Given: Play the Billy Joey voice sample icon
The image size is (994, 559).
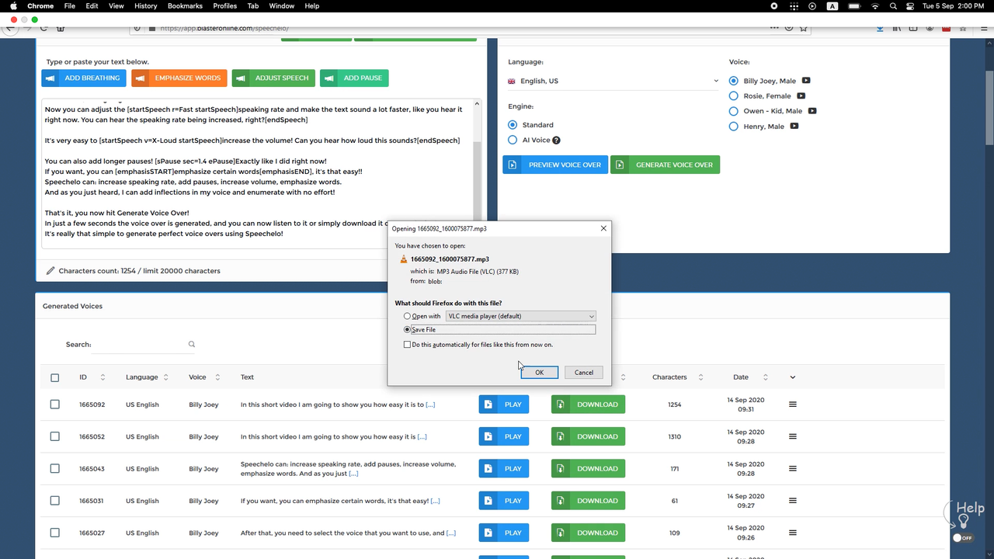Looking at the screenshot, I should (x=806, y=81).
